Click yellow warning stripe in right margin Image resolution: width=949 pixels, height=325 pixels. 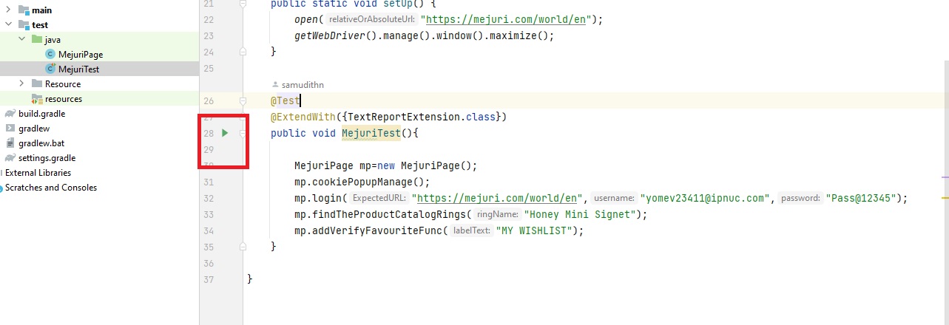(945, 199)
